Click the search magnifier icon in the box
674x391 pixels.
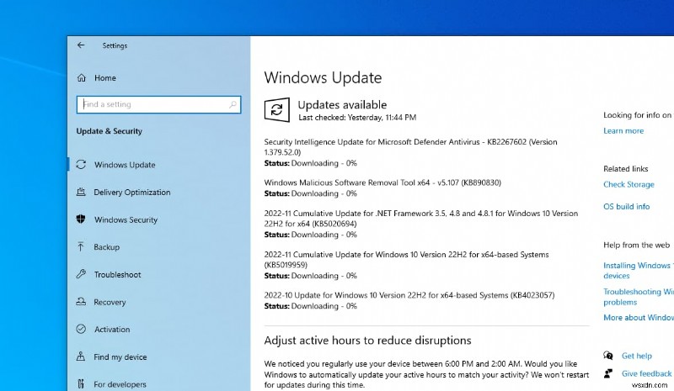tap(233, 104)
